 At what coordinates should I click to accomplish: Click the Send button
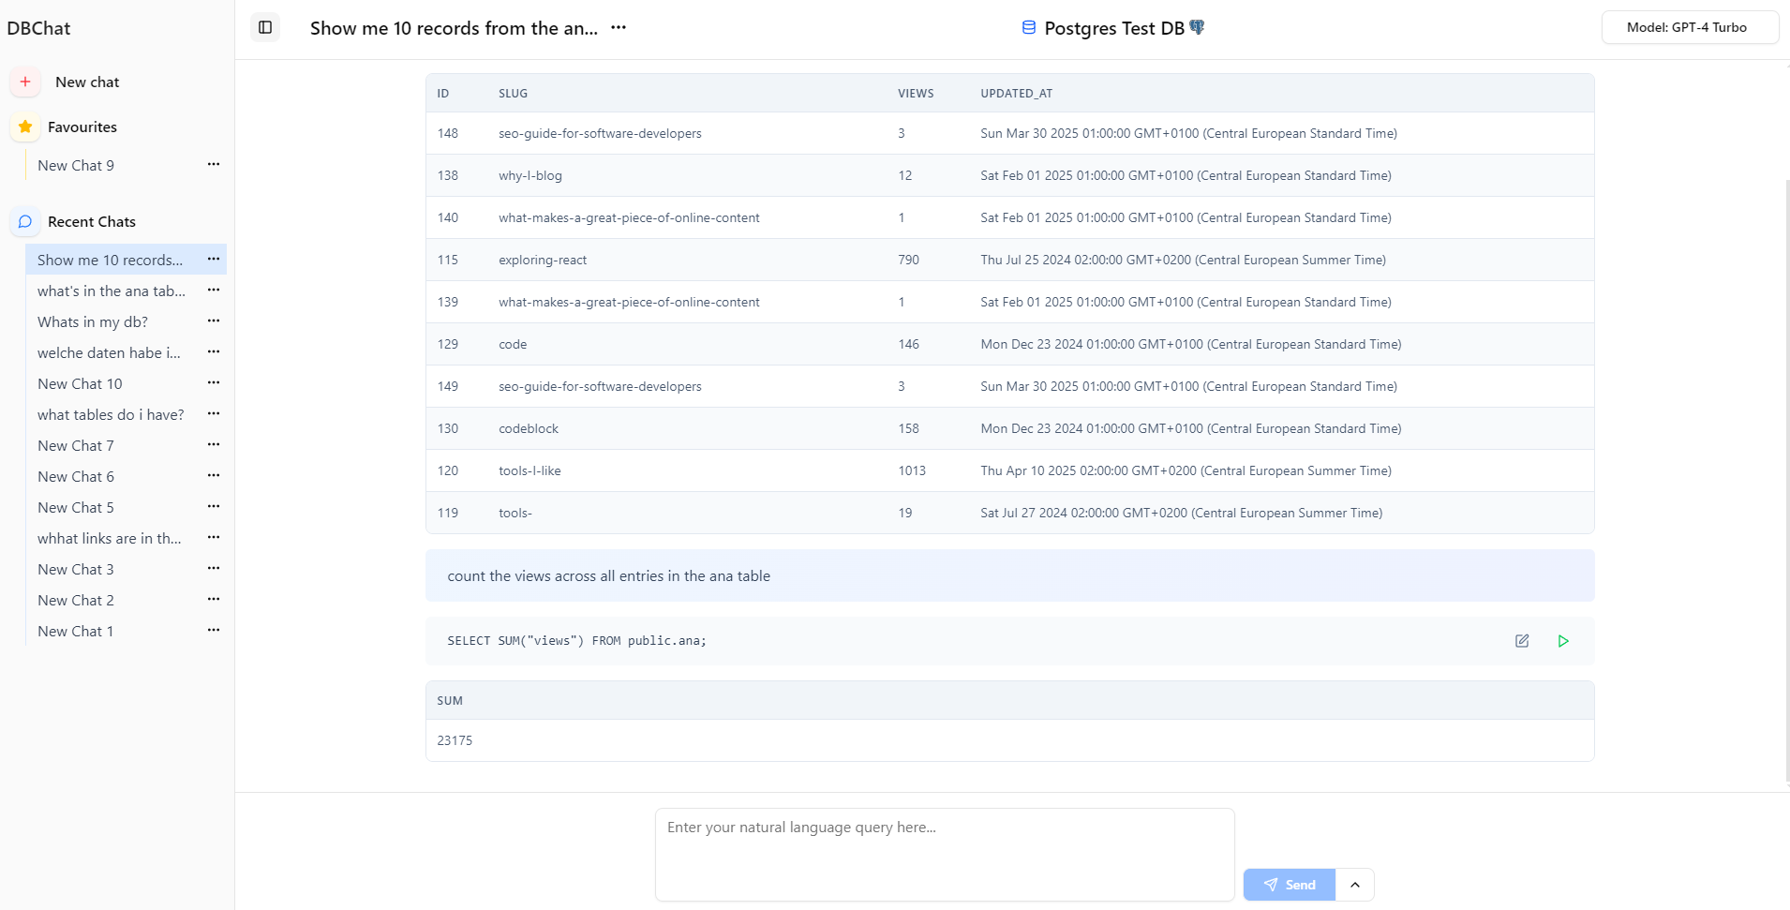click(1289, 884)
